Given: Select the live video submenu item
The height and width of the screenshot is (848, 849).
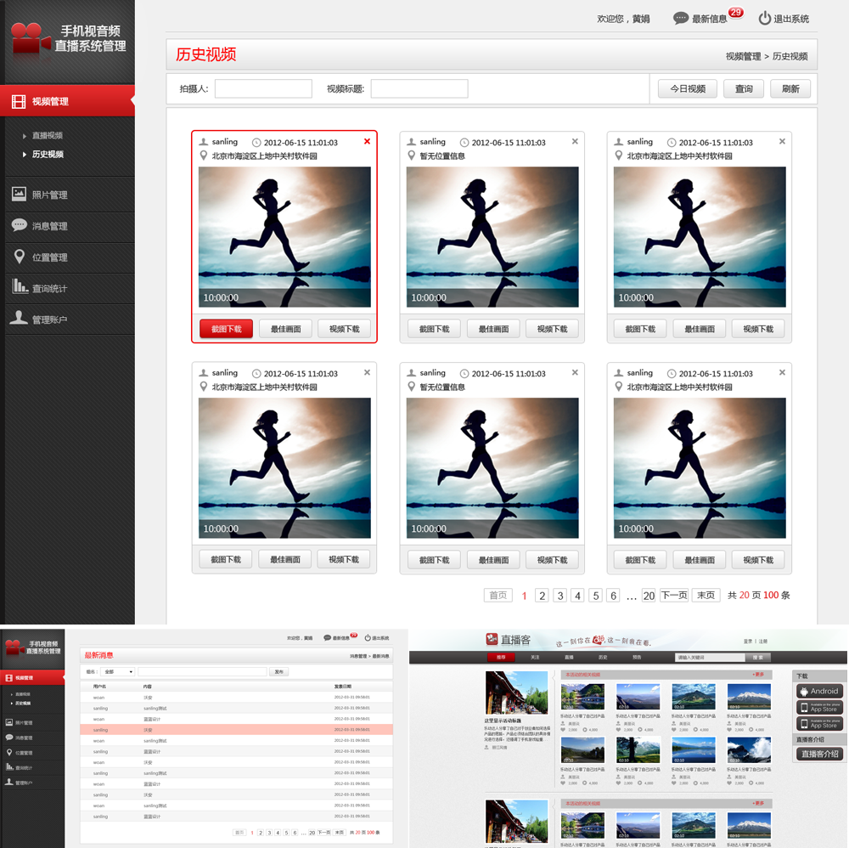Looking at the screenshot, I should click(x=48, y=136).
